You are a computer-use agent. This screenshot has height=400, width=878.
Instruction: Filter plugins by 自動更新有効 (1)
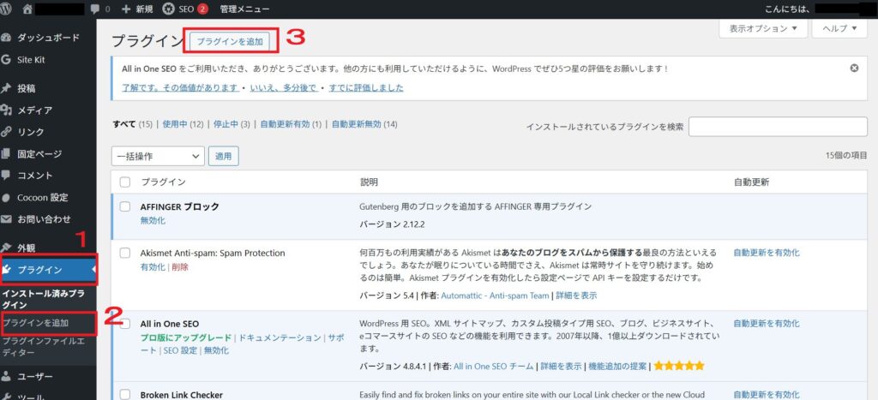(291, 124)
